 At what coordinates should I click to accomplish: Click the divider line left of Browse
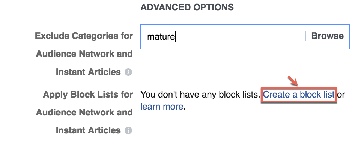(x=306, y=37)
